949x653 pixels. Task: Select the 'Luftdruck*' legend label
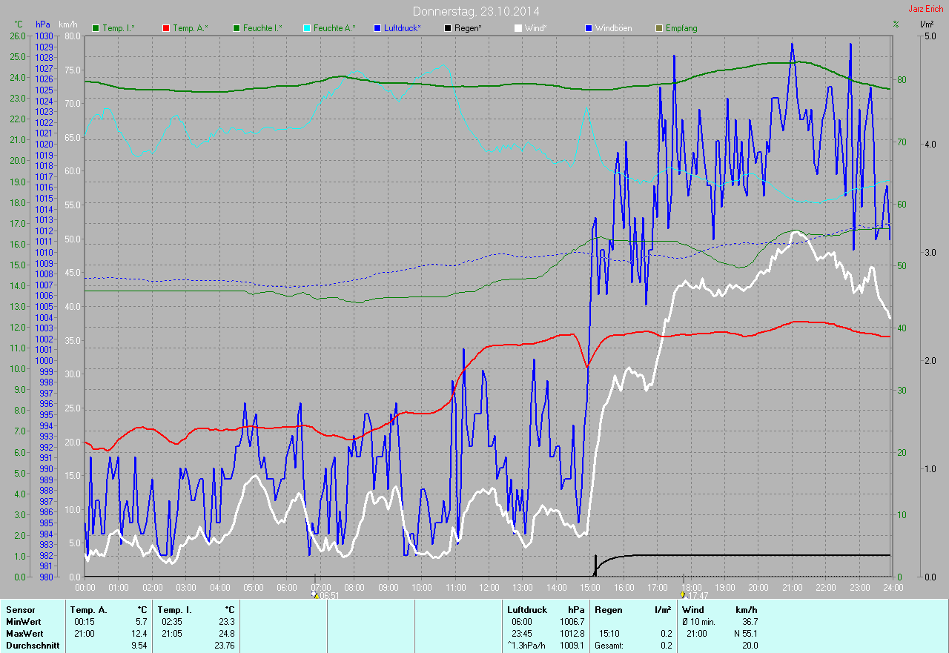click(403, 28)
